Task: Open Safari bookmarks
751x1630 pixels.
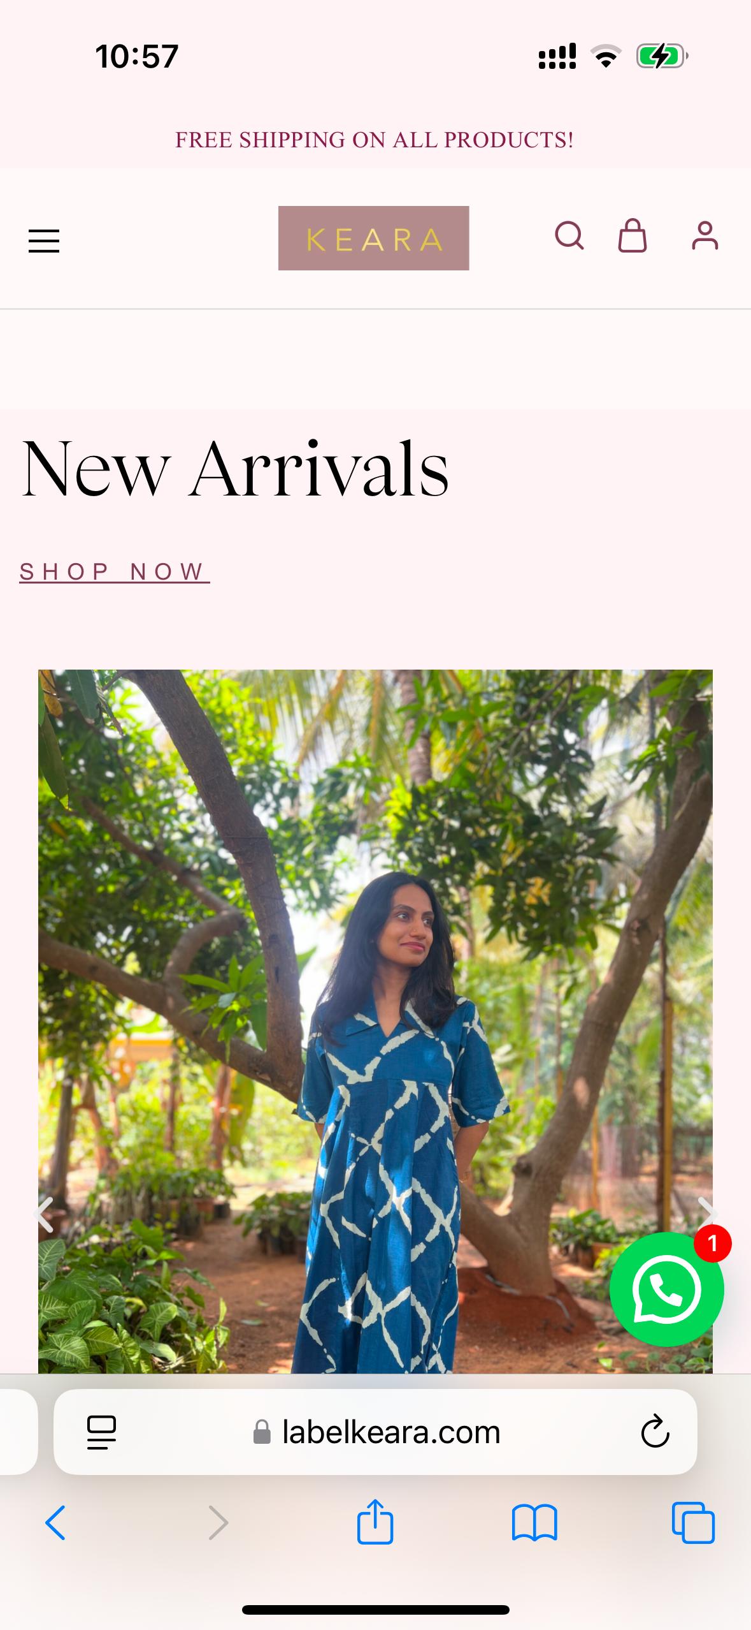Action: 534,1523
